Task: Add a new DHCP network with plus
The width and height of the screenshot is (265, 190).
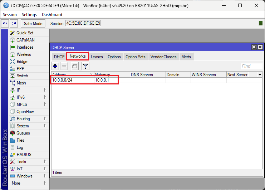Action: (x=55, y=66)
